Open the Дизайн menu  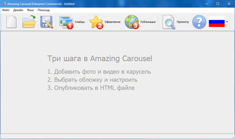click(18, 10)
